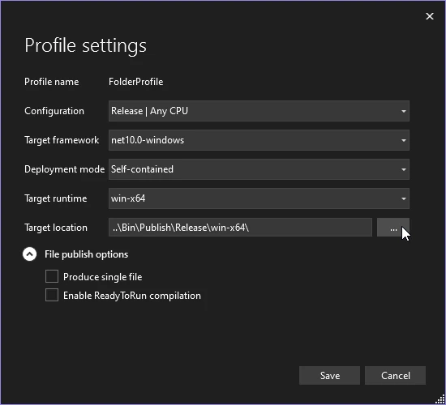Open the browse folder ellipsis button
446x405 pixels.
coord(393,228)
